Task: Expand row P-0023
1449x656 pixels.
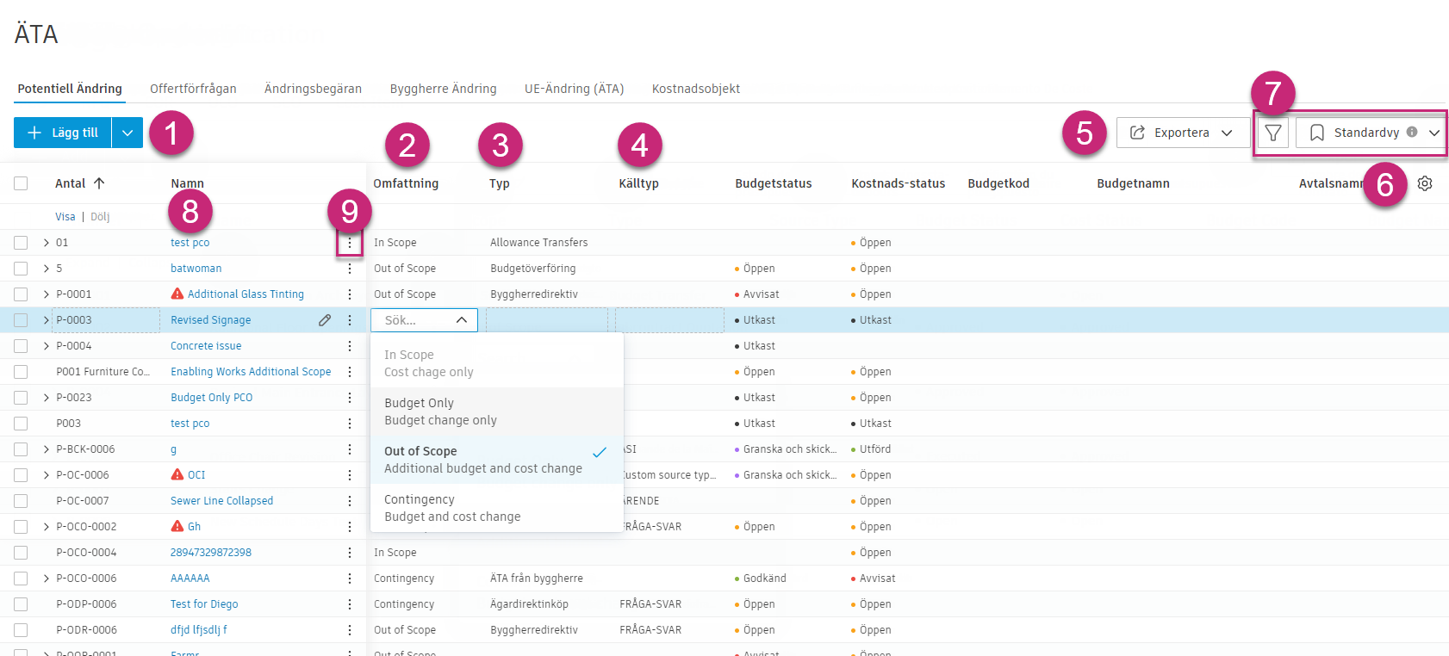Action: (x=47, y=398)
